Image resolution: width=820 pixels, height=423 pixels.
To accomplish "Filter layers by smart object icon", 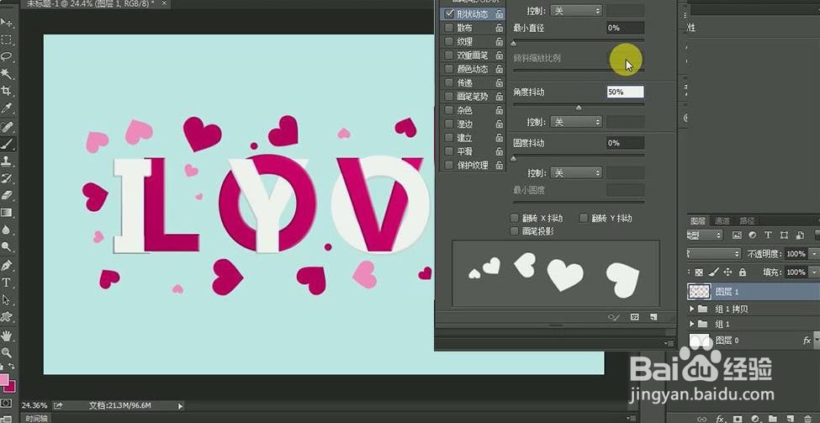I will 799,235.
